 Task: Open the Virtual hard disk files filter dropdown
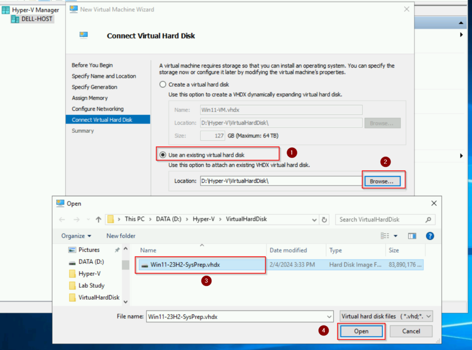tap(386, 316)
